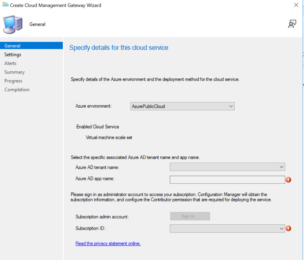Open the Subscription ID dropdown
Screen dimensions: 304x260
click(x=227, y=229)
